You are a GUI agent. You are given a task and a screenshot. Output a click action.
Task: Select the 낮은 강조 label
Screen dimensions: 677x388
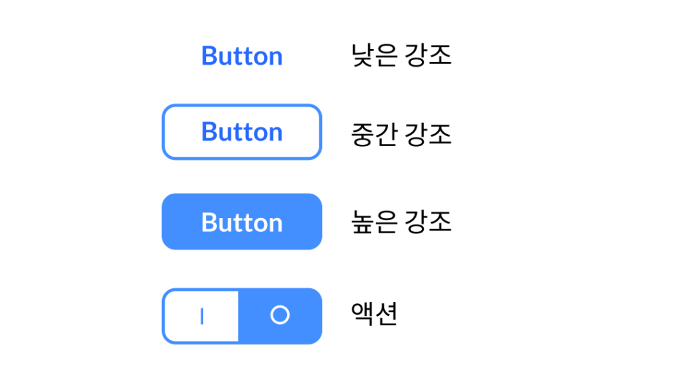(401, 56)
